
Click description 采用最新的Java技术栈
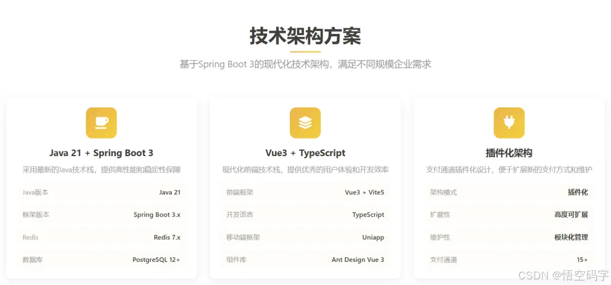click(x=101, y=170)
